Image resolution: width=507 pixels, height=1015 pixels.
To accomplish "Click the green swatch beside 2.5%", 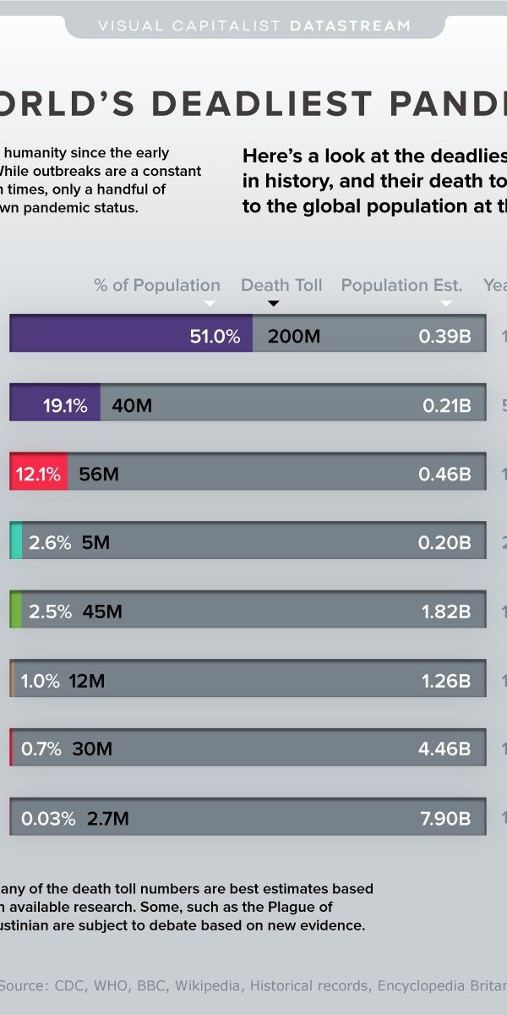I will tap(16, 610).
